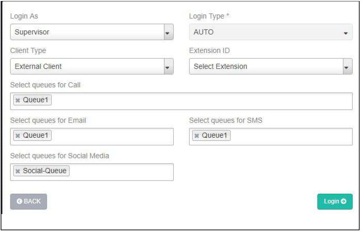Remove Queue1 tag from SMS queues

pyautogui.click(x=197, y=136)
